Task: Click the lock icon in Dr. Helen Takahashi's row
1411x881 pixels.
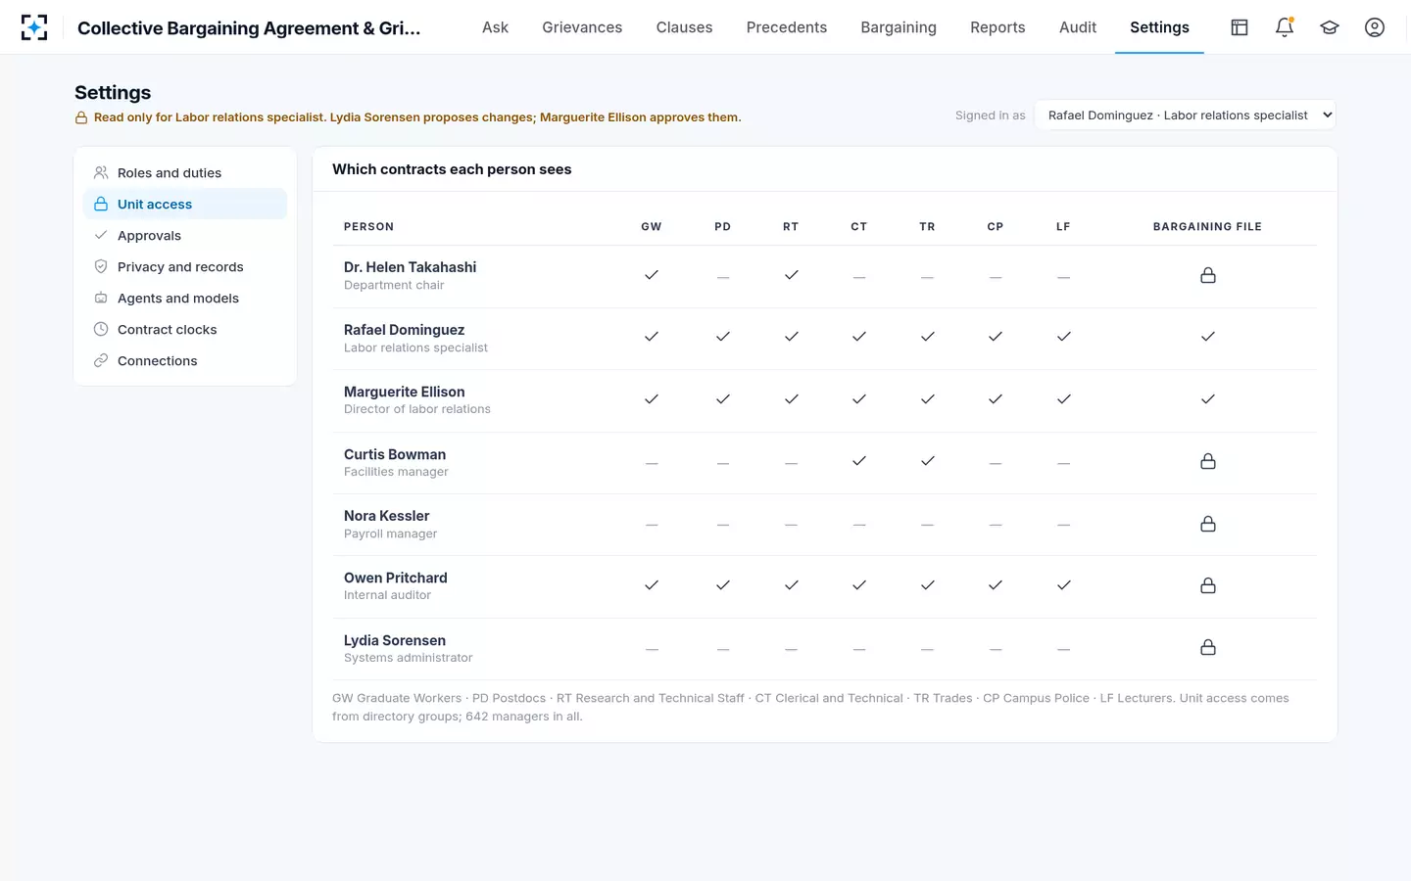Action: pyautogui.click(x=1208, y=276)
